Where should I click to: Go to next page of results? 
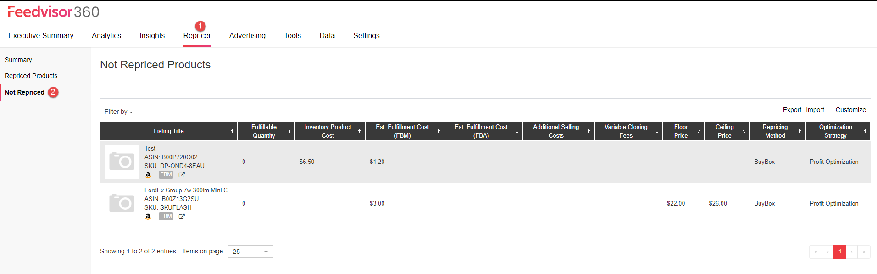pos(852,252)
